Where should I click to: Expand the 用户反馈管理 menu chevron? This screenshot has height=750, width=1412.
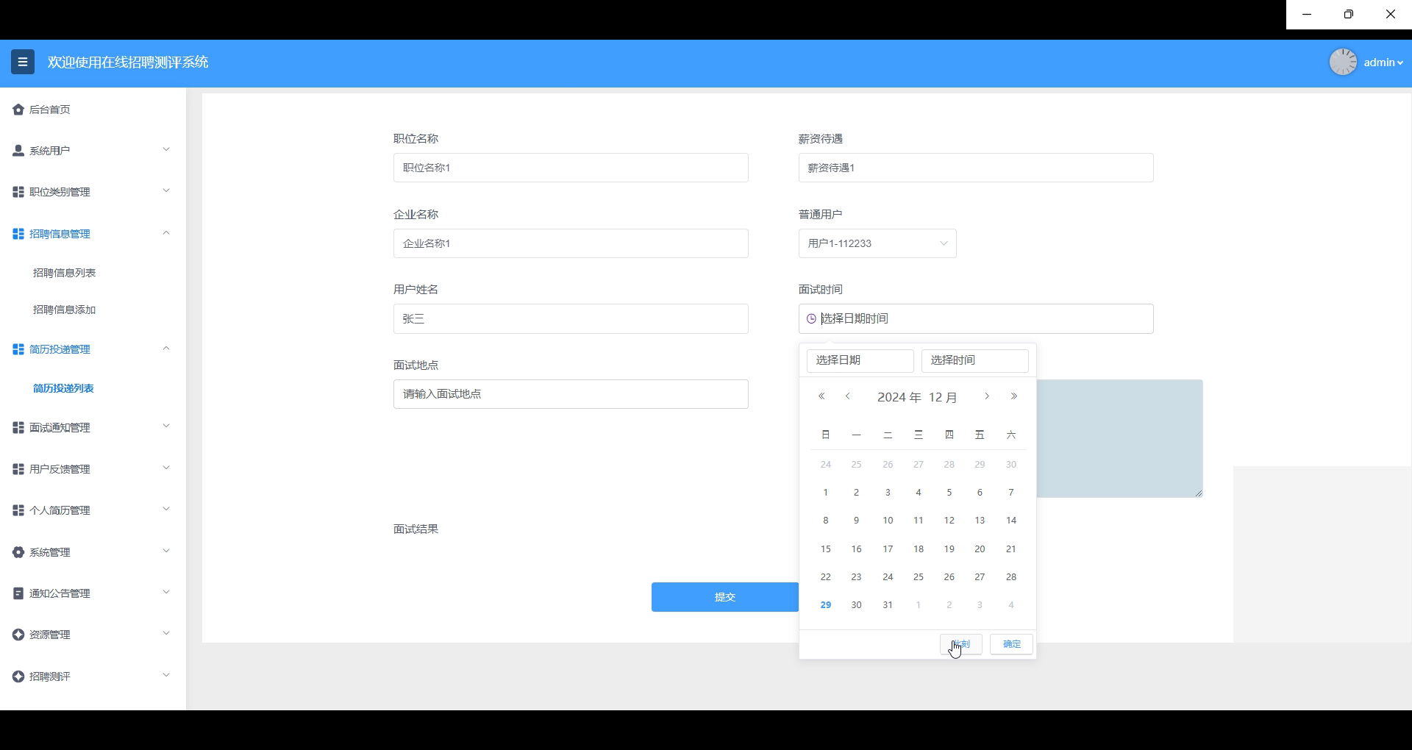tap(166, 468)
